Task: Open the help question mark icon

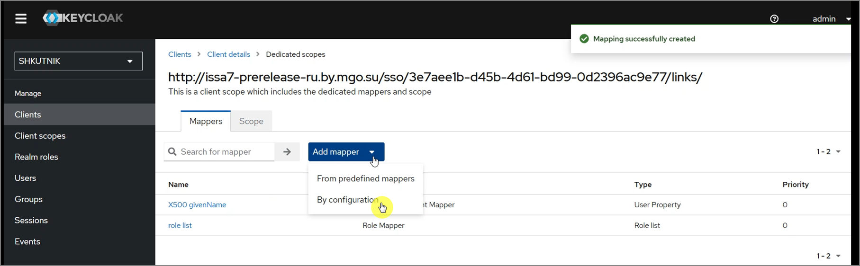Action: click(x=774, y=19)
